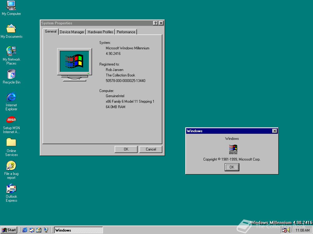Click the monitor image in System Properties
The width and height of the screenshot is (313, 234).
click(75, 65)
